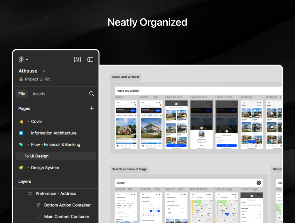Click the Home - Sele... frame label
Viewport: 295px width, 223px height.
point(150,97)
